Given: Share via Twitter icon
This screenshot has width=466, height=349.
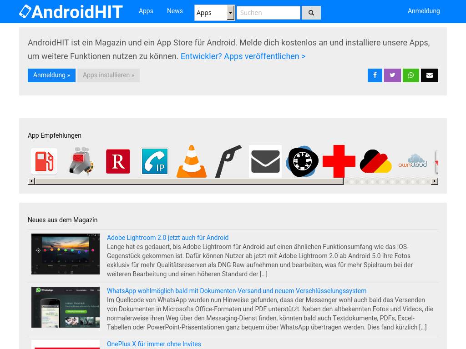Looking at the screenshot, I should click(392, 75).
